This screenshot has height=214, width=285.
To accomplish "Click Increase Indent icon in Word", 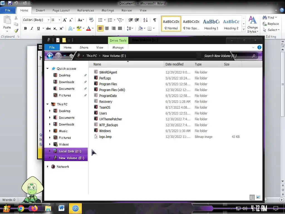I will [x=137, y=20].
